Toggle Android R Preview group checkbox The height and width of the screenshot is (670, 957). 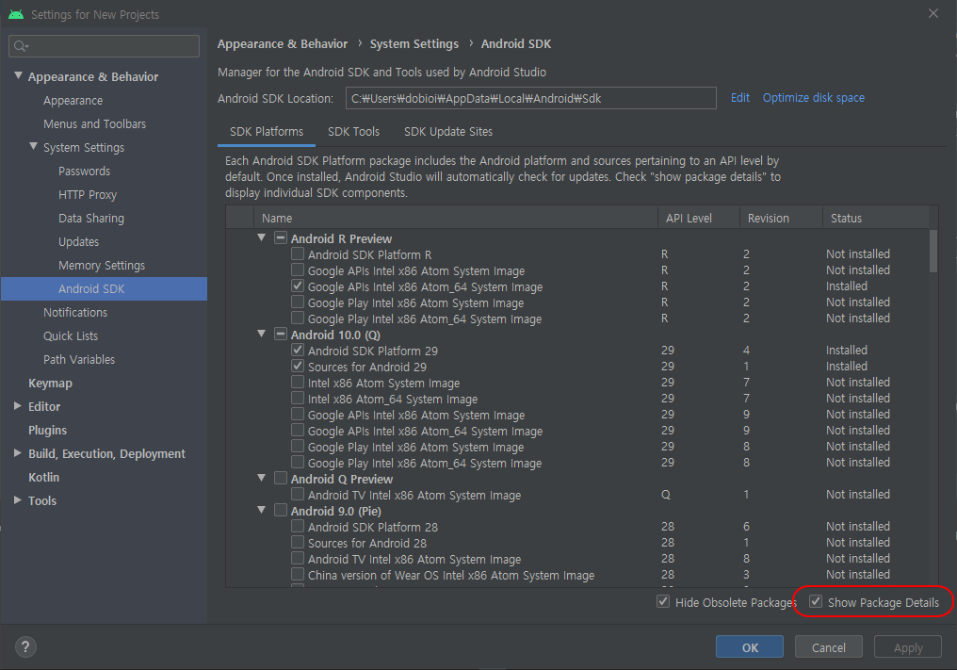(280, 237)
